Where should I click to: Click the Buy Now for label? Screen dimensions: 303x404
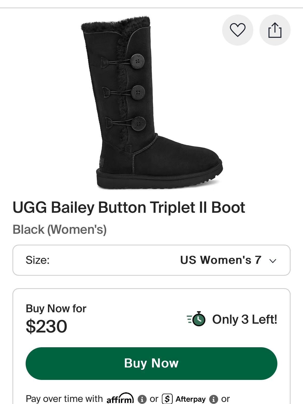56,309
